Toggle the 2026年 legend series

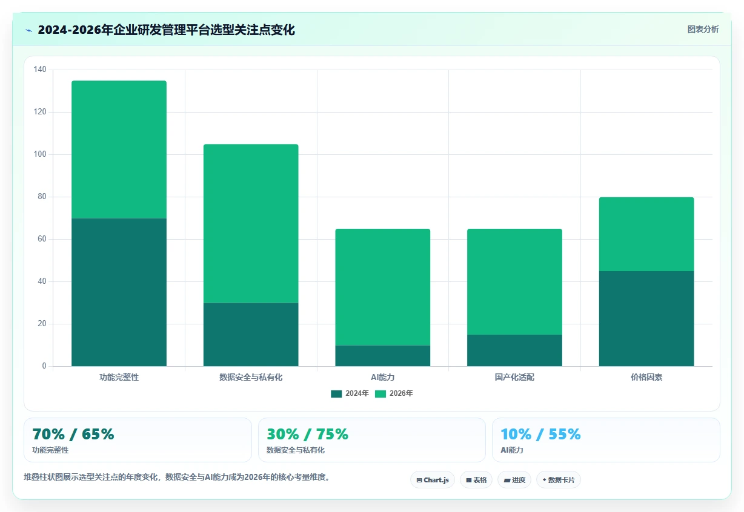(394, 393)
